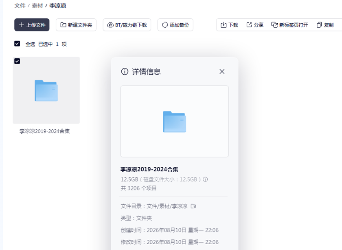Click the 创建时间 date line
The height and width of the screenshot is (250, 342).
(170, 230)
